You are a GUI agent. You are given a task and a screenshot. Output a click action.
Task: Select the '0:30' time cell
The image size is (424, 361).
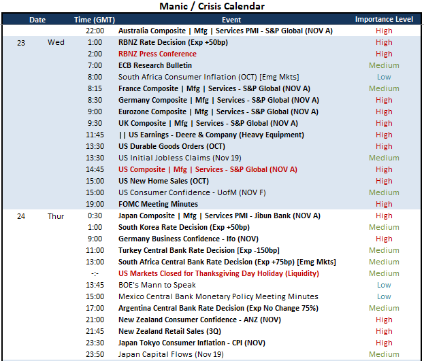click(95, 216)
